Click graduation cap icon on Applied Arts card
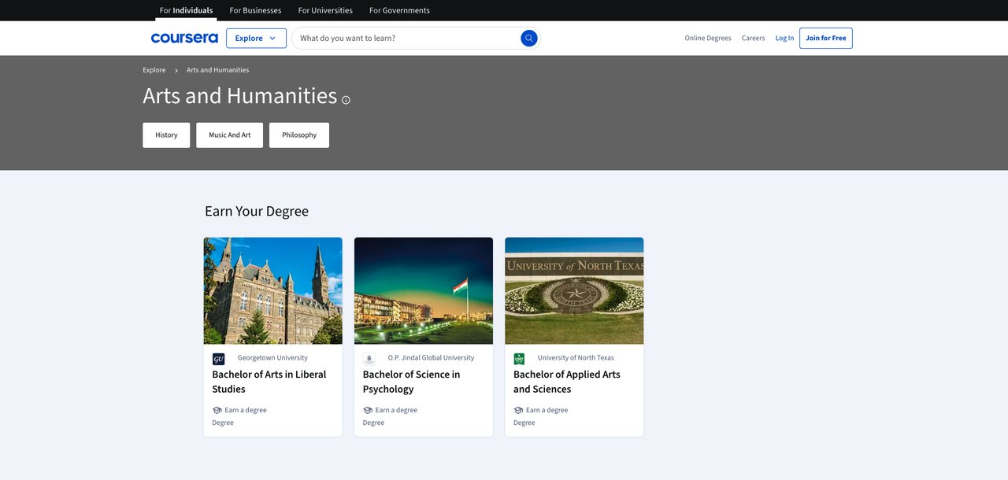The height and width of the screenshot is (480, 1008). [518, 410]
